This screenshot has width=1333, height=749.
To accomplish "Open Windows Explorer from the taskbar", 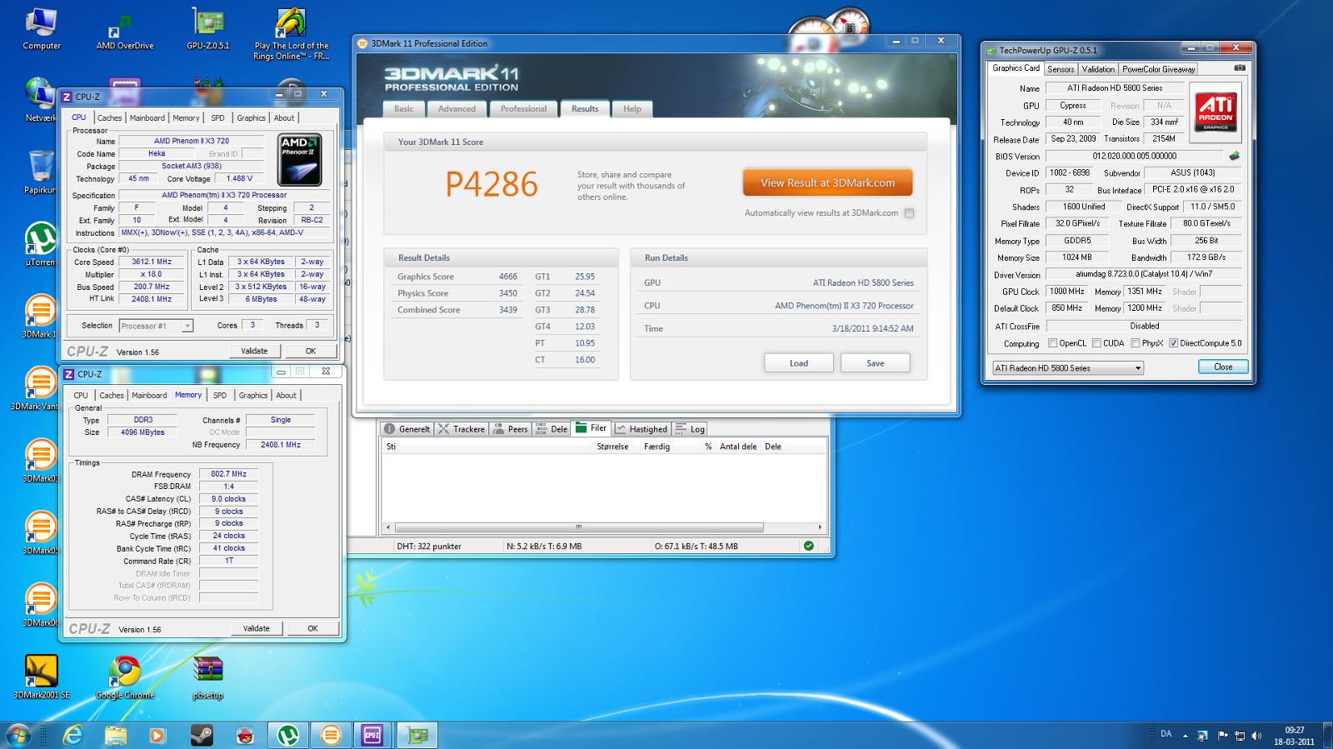I will [x=116, y=735].
